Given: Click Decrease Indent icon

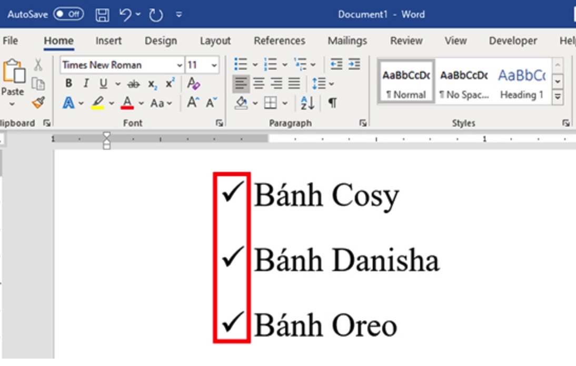Looking at the screenshot, I should click(x=336, y=64).
